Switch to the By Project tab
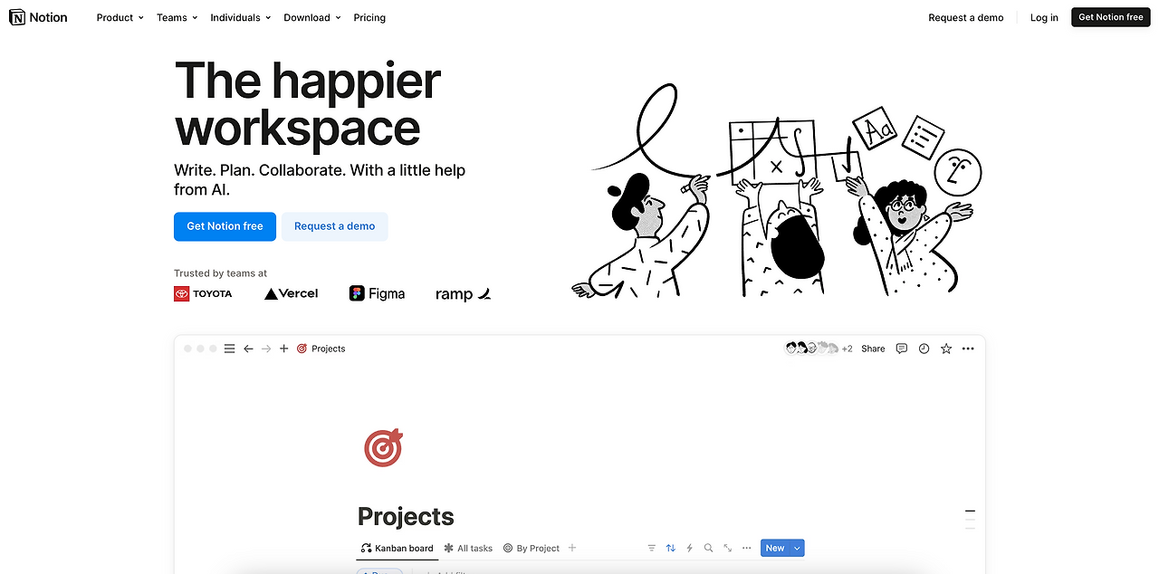Viewport: 1159px width, 574px height. tap(532, 548)
